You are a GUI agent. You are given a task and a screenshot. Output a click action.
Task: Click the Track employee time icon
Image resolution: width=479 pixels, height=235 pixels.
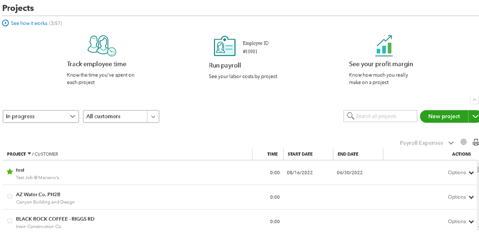[x=102, y=46]
